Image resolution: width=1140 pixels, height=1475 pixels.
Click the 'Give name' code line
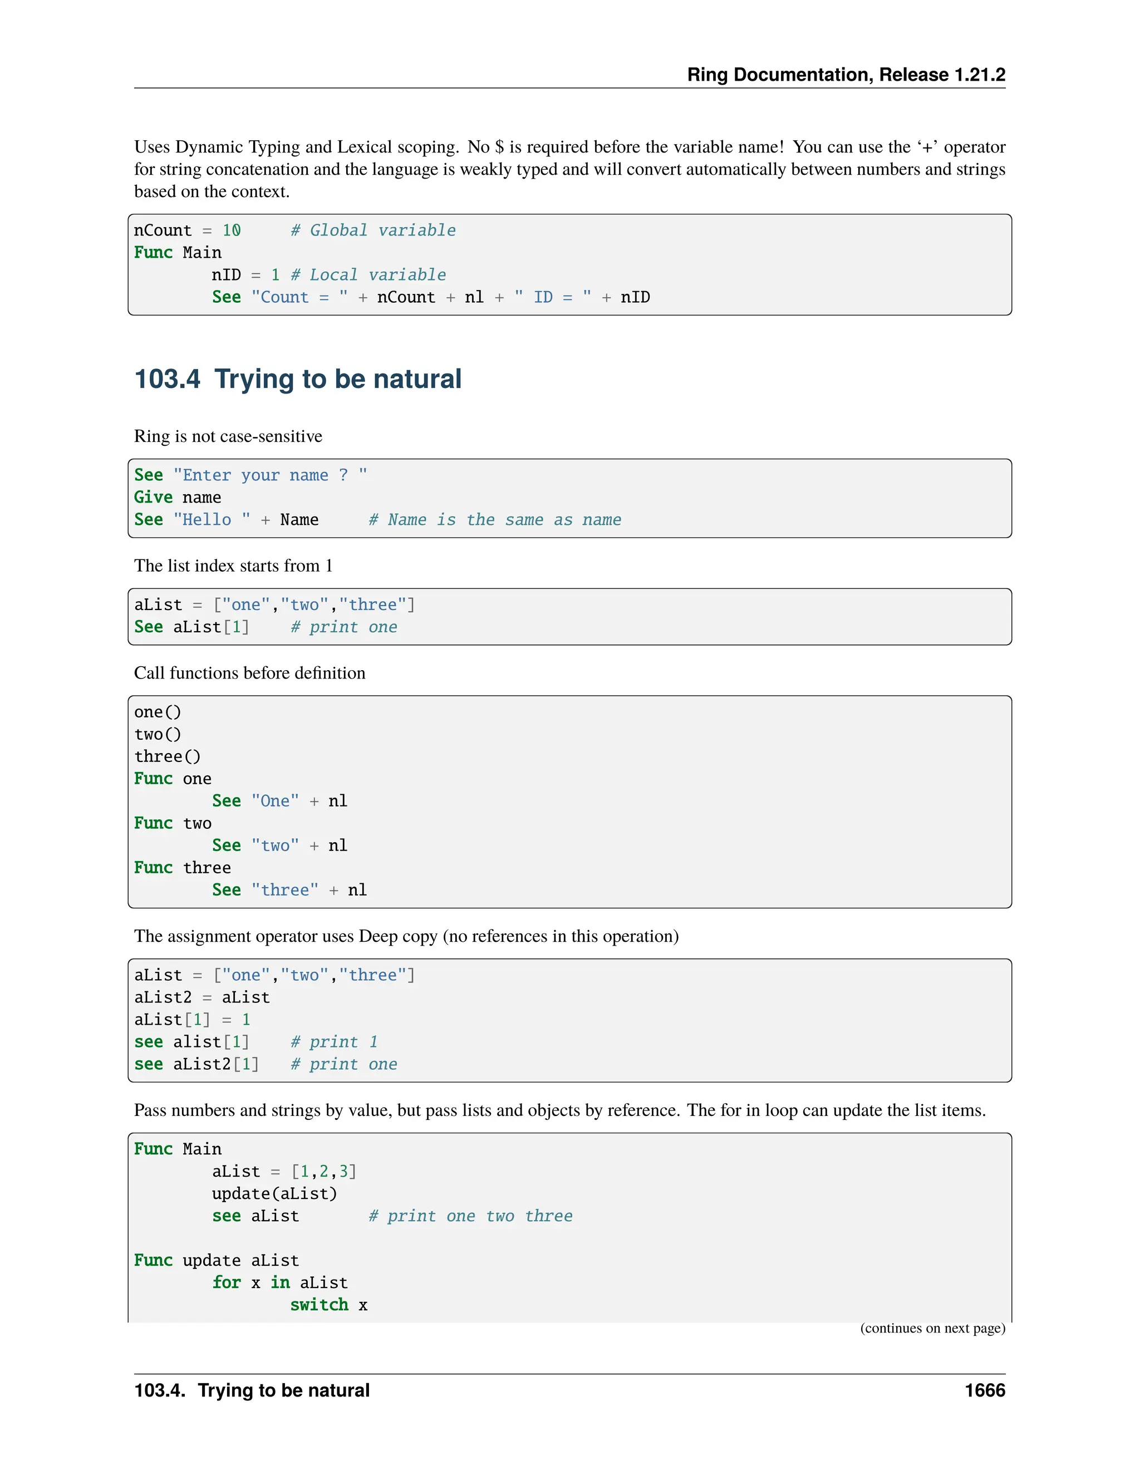coord(178,498)
